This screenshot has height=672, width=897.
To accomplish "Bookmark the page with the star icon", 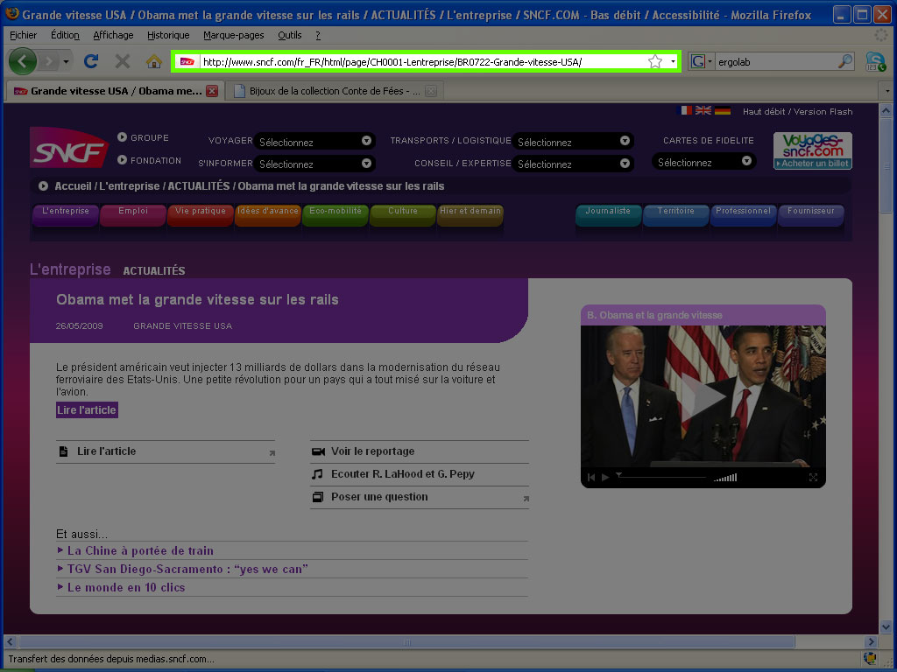I will (655, 61).
